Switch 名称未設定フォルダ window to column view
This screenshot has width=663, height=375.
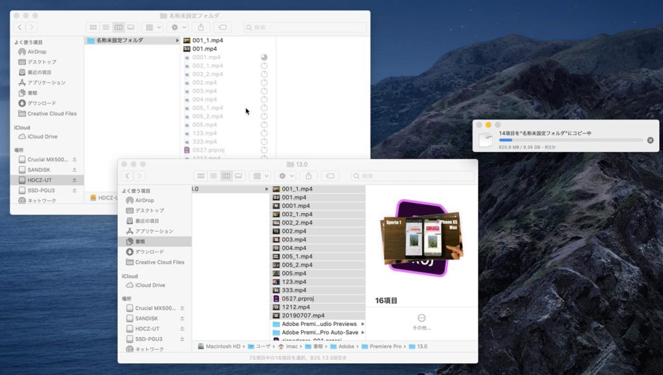(x=118, y=27)
